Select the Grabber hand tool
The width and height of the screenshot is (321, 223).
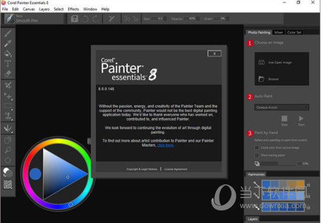[8, 140]
